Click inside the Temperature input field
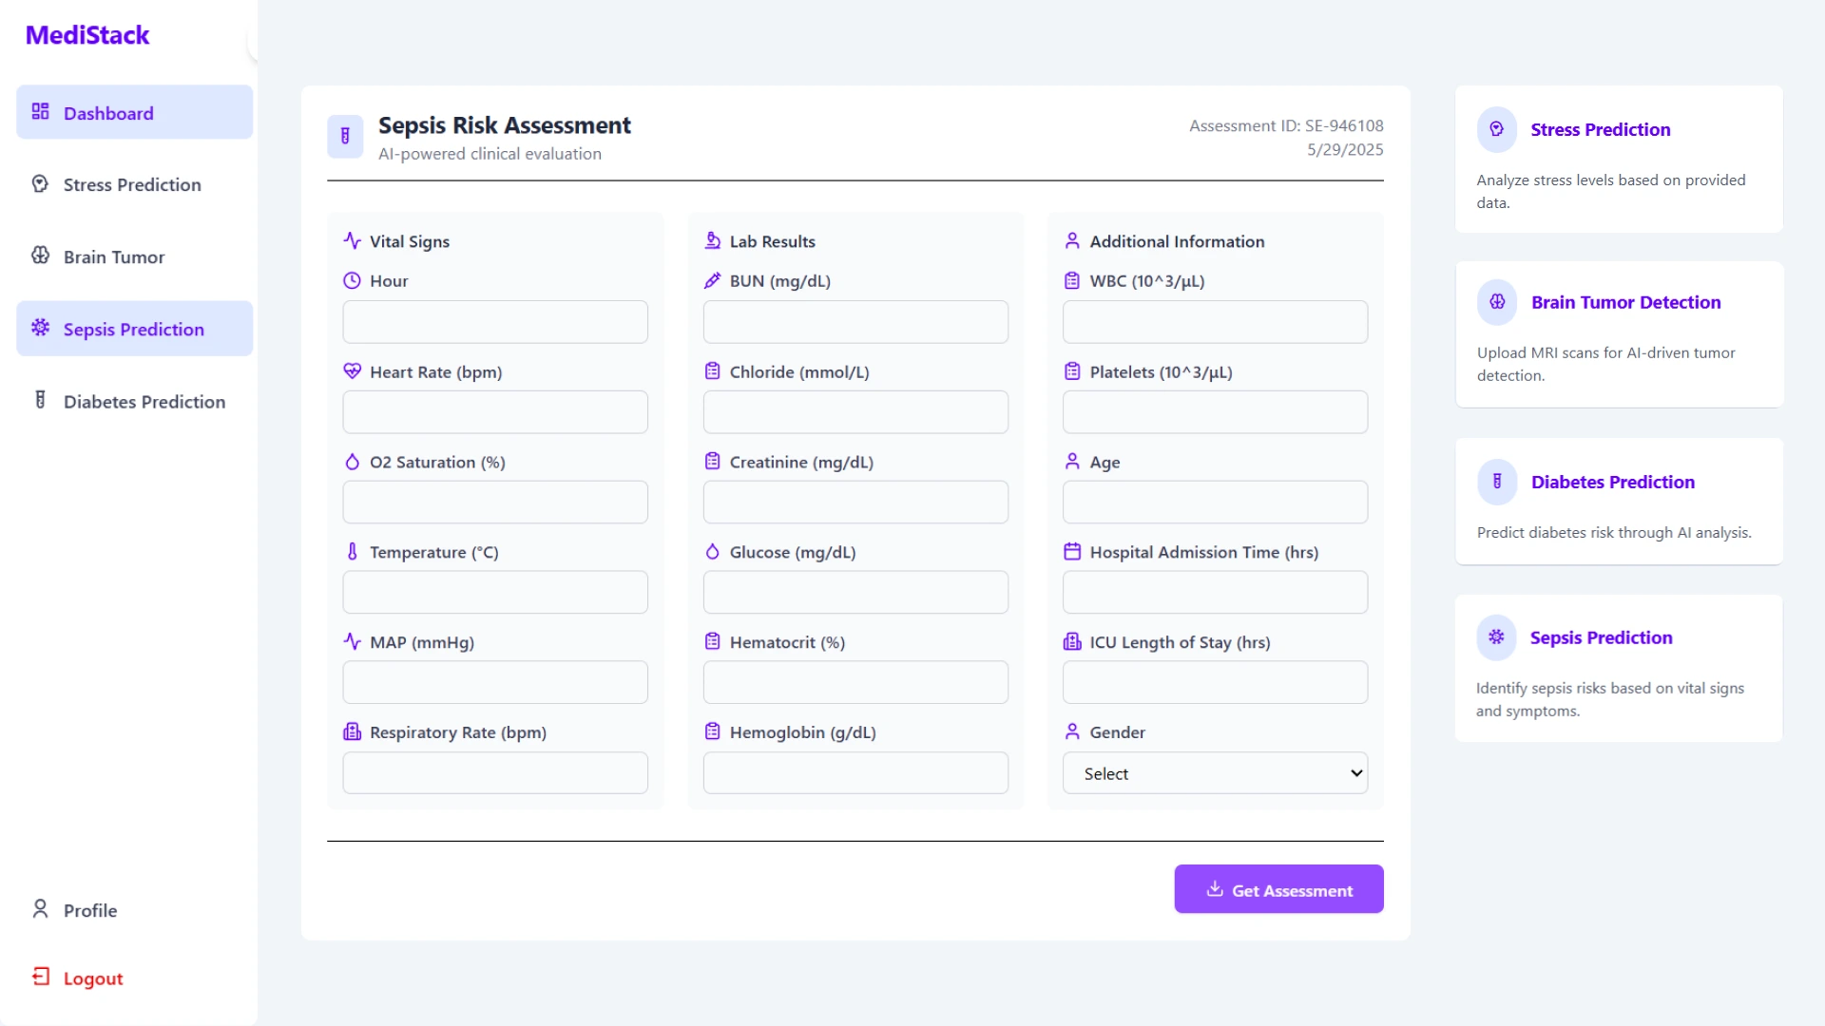 coord(494,591)
